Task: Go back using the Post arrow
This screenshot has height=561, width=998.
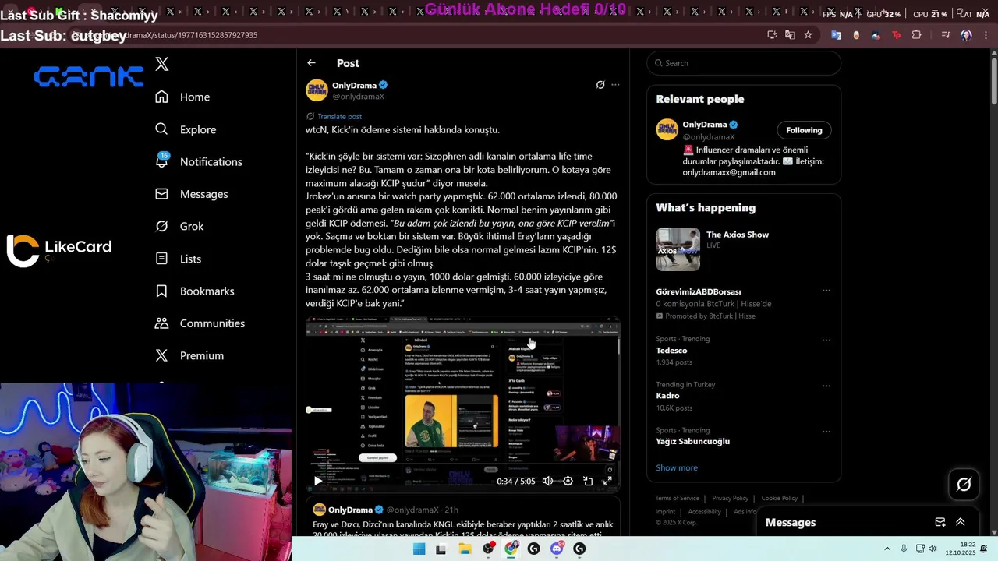Action: pos(311,63)
